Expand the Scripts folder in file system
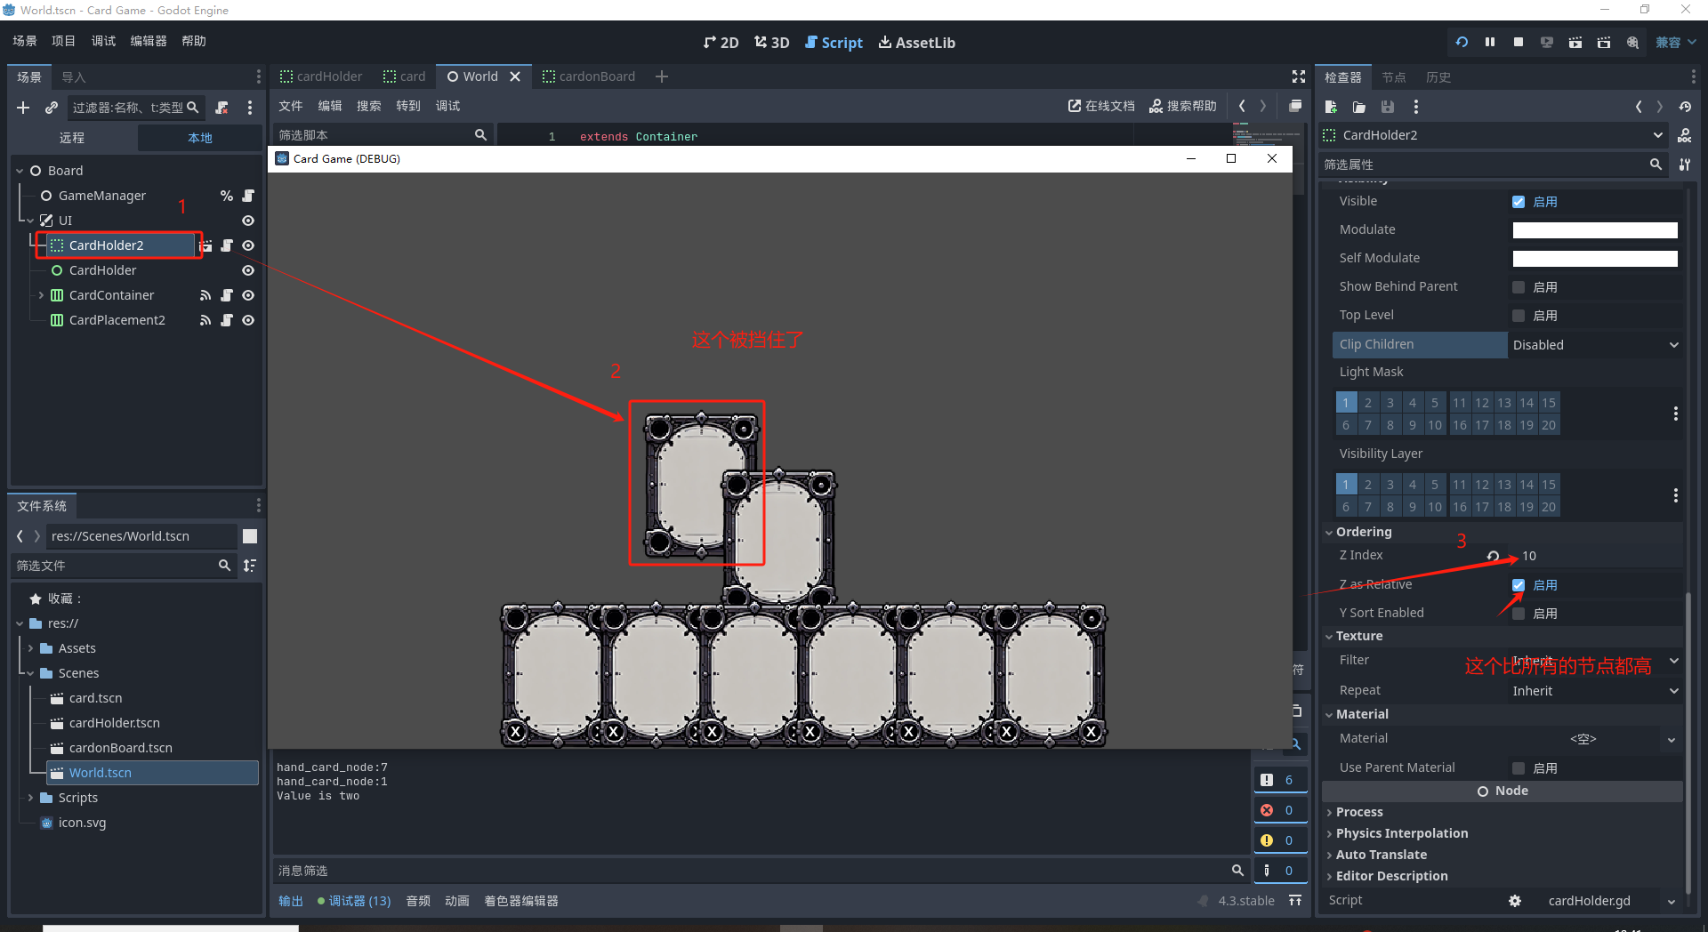Viewport: 1708px width, 932px height. 31,798
